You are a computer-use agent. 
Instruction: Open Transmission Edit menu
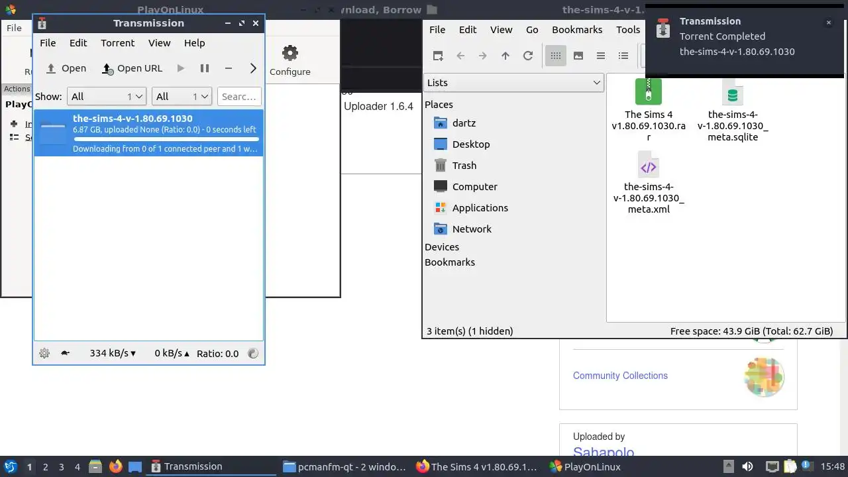(78, 42)
